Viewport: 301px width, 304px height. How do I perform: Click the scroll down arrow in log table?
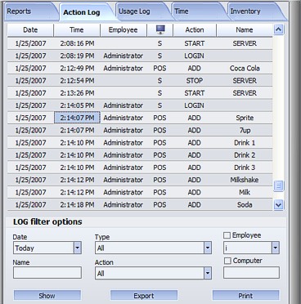pyautogui.click(x=278, y=204)
